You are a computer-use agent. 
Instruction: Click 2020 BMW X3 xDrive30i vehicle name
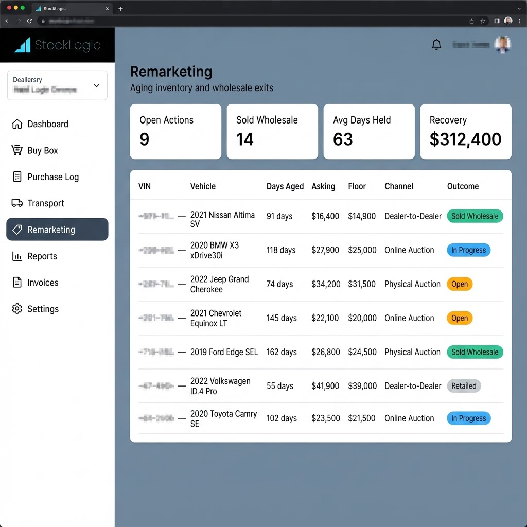[215, 250]
